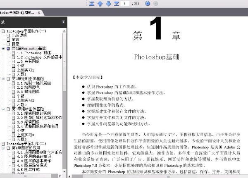This screenshot has width=248, height=178.
Task: Collapse the 第3章编辑图像基础 tree node
Action: [3, 109]
